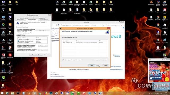Open the 'Дополнительно' tab in System Properties
The height and width of the screenshot is (95, 170).
coord(21,20)
